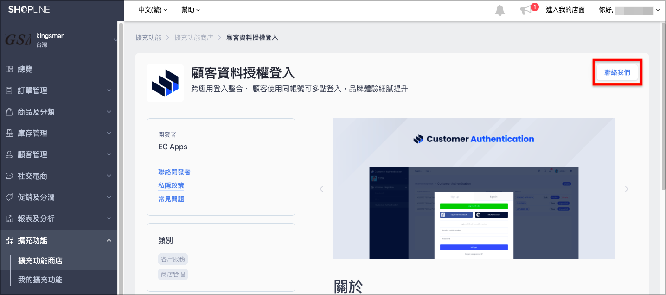The height and width of the screenshot is (295, 666).
Task: Click the 聯絡我們 button
Action: click(x=617, y=72)
